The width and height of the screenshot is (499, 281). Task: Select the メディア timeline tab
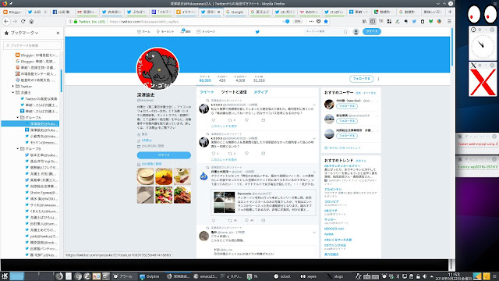coord(260,92)
